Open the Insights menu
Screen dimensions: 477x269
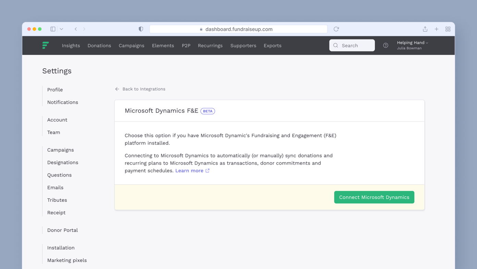click(x=71, y=46)
